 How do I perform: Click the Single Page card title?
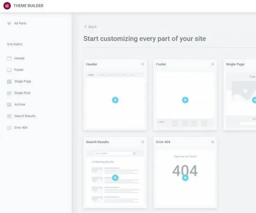(x=235, y=64)
